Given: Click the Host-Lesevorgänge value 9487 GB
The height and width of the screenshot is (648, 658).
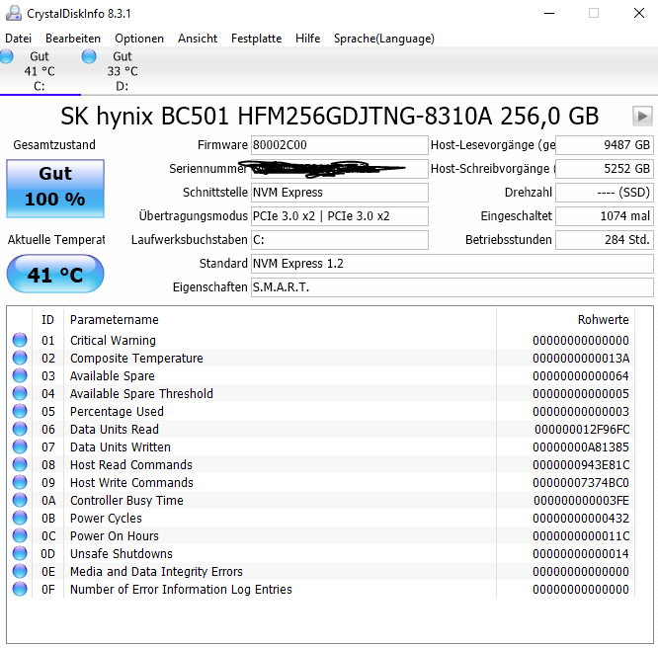Looking at the screenshot, I should coord(605,145).
